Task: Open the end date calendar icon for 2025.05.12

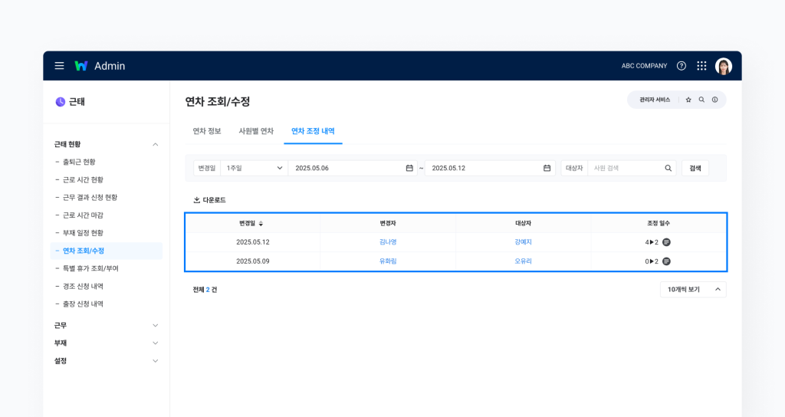Action: [x=547, y=168]
